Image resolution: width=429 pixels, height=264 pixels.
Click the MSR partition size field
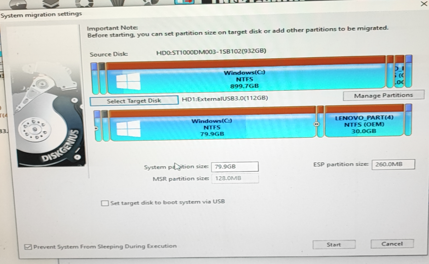pos(235,178)
